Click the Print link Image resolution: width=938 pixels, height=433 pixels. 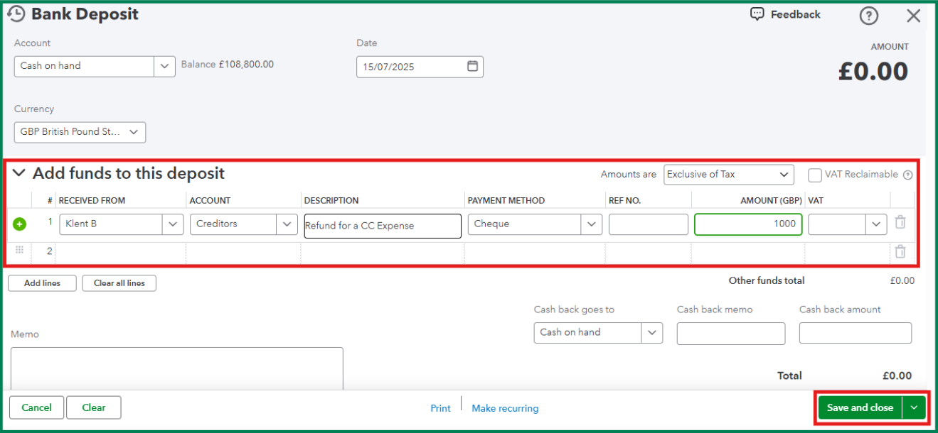440,408
